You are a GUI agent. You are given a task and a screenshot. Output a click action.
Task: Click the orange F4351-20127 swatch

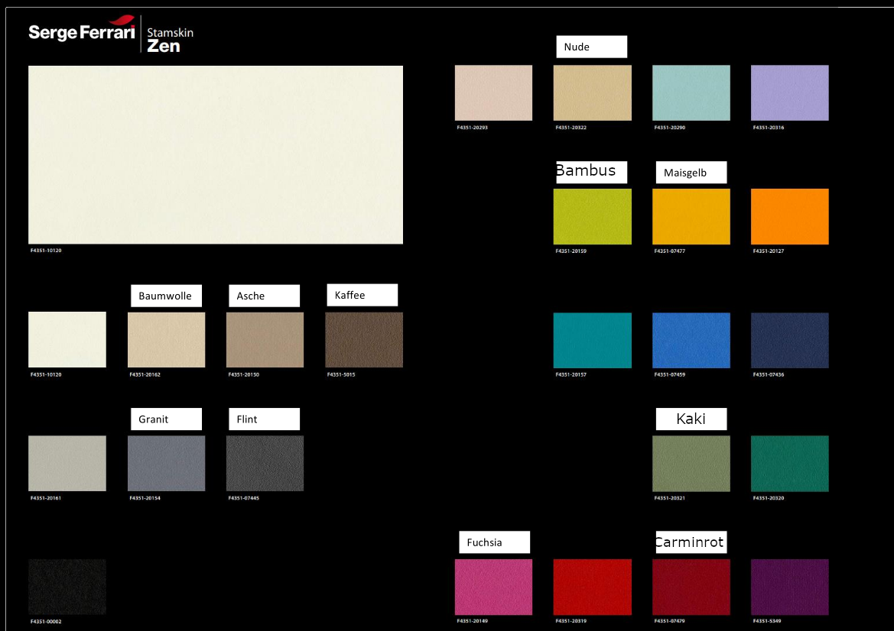[x=790, y=216]
